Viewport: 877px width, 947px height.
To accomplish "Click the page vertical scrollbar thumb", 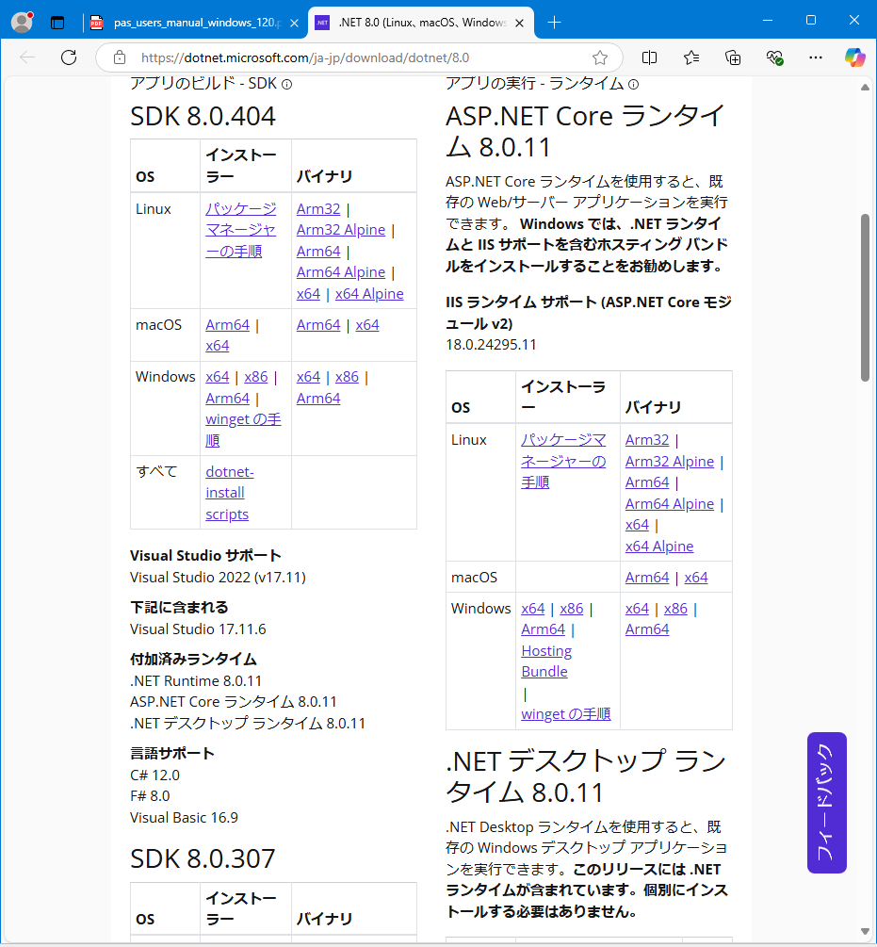I will [865, 298].
